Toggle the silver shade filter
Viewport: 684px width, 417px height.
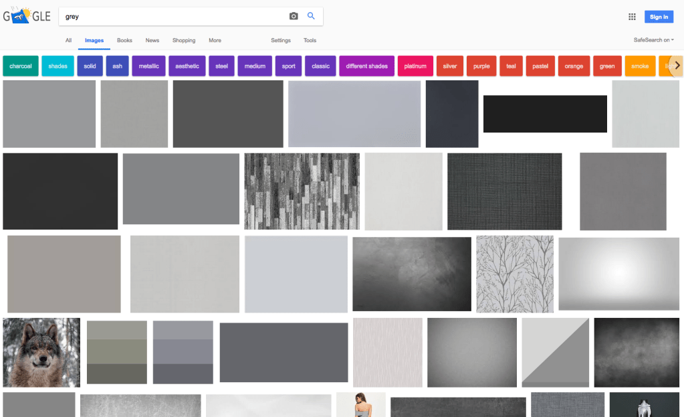[x=449, y=66]
